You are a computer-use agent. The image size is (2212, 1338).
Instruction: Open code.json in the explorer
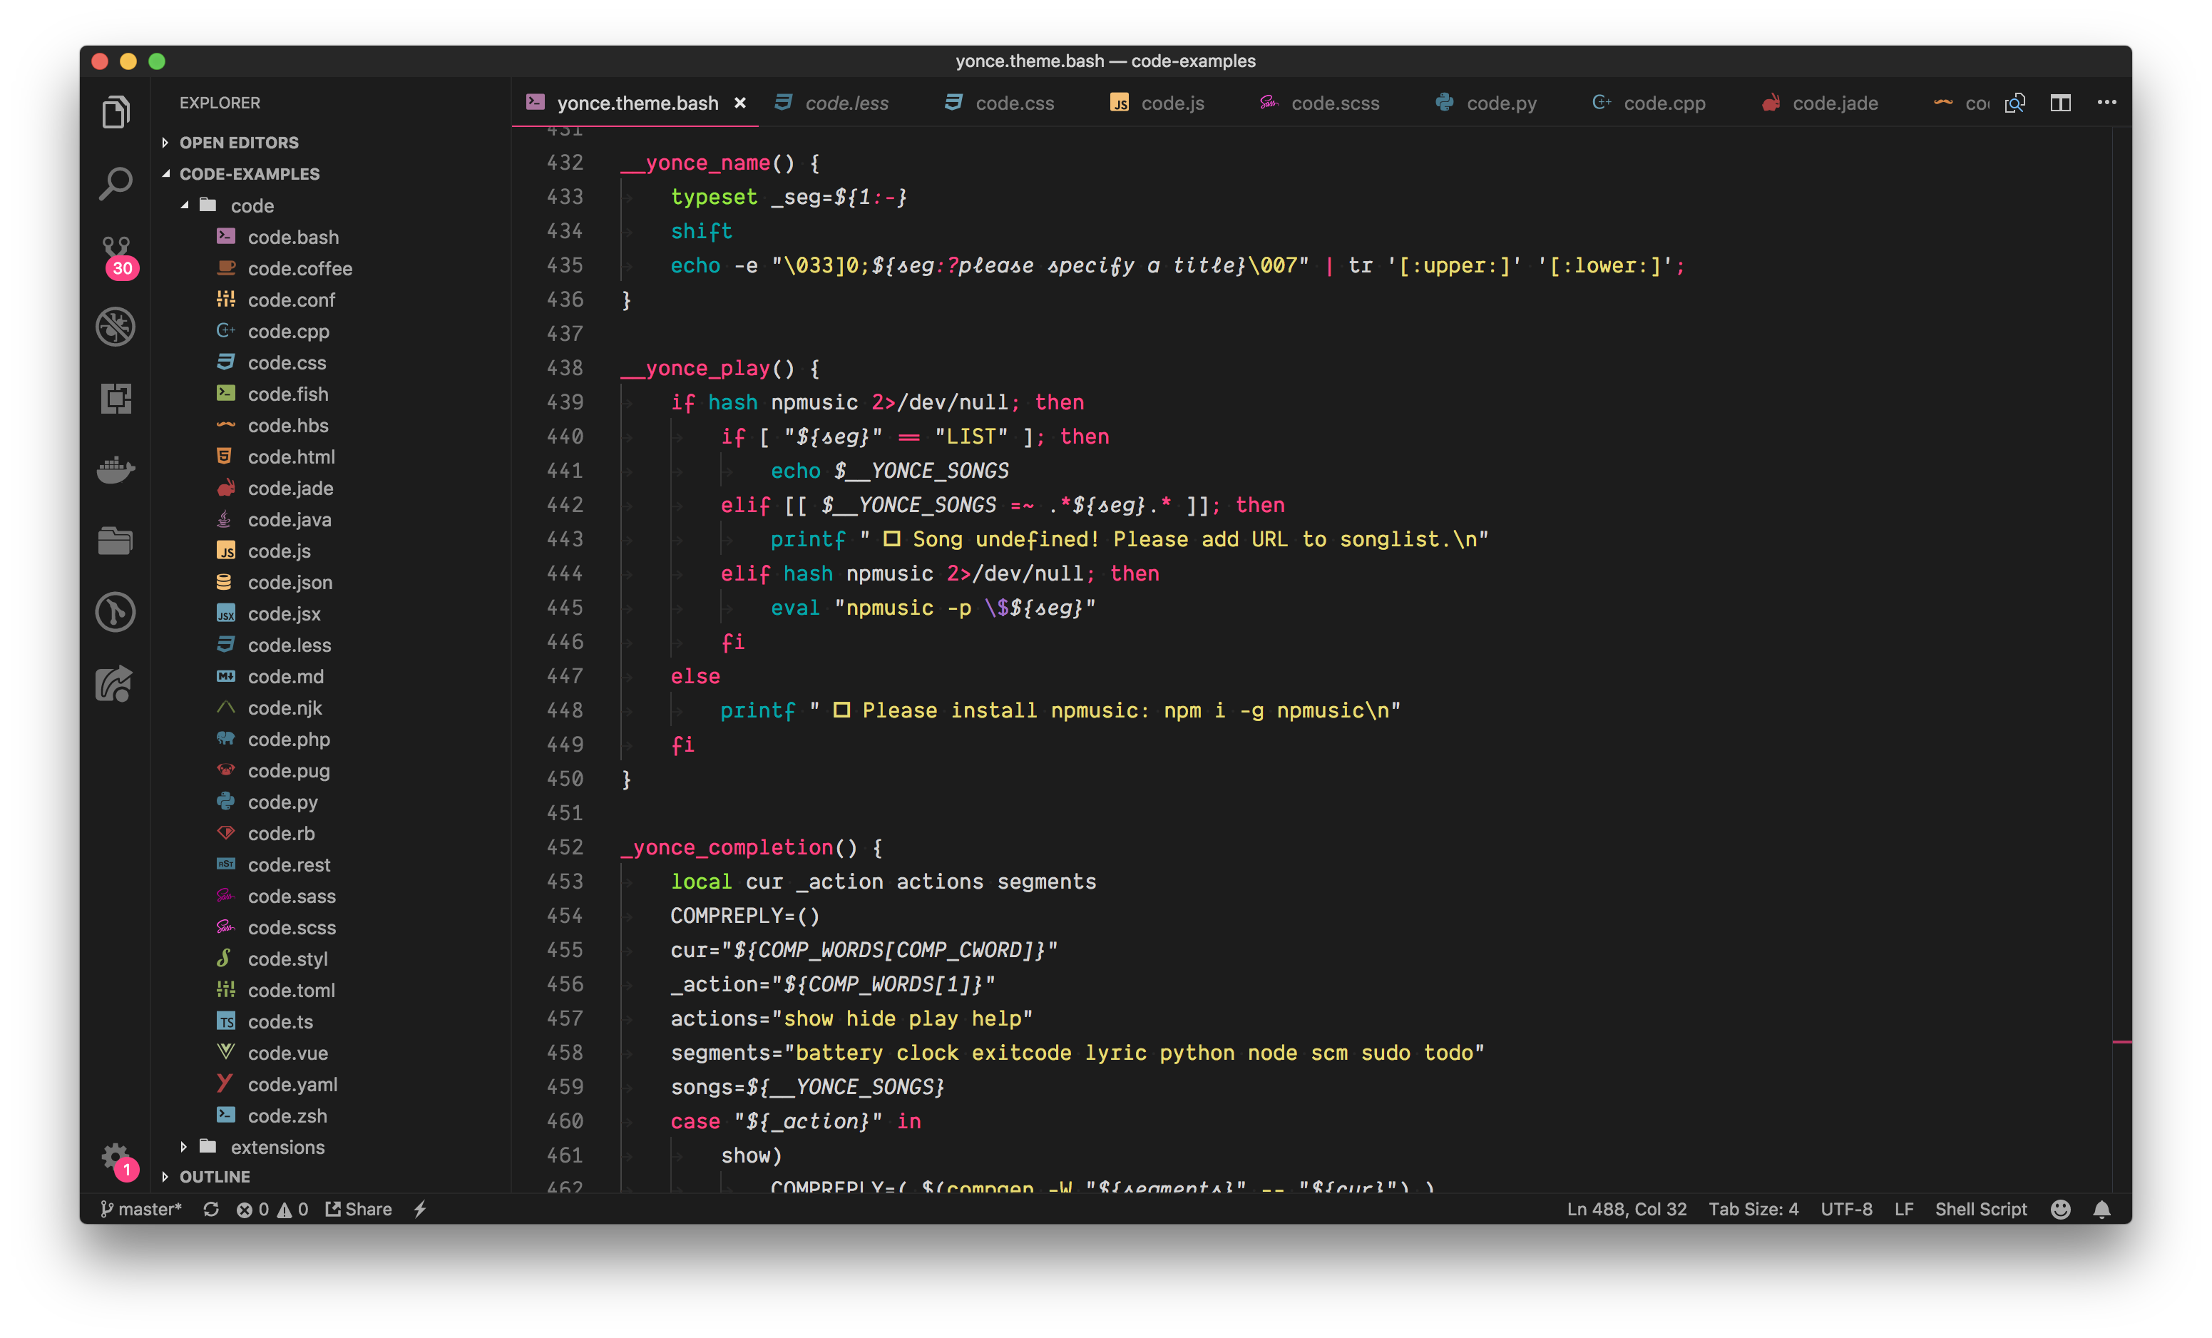coord(289,583)
